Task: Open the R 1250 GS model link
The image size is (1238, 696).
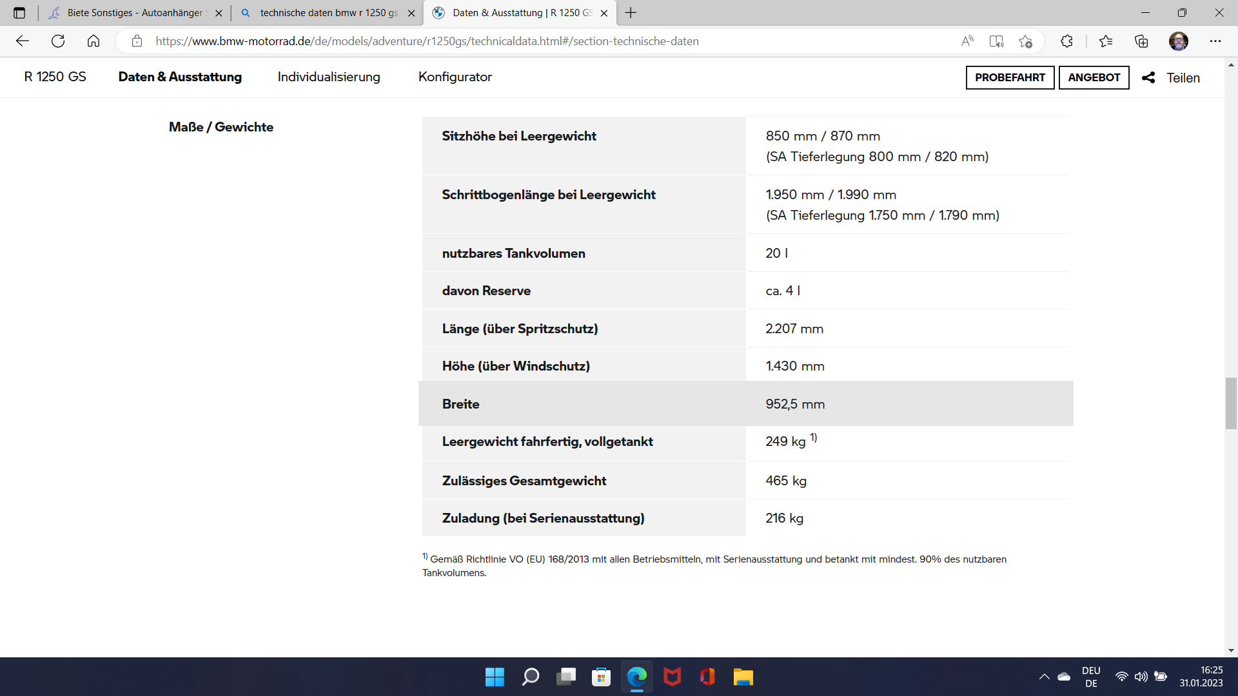Action: pyautogui.click(x=55, y=77)
